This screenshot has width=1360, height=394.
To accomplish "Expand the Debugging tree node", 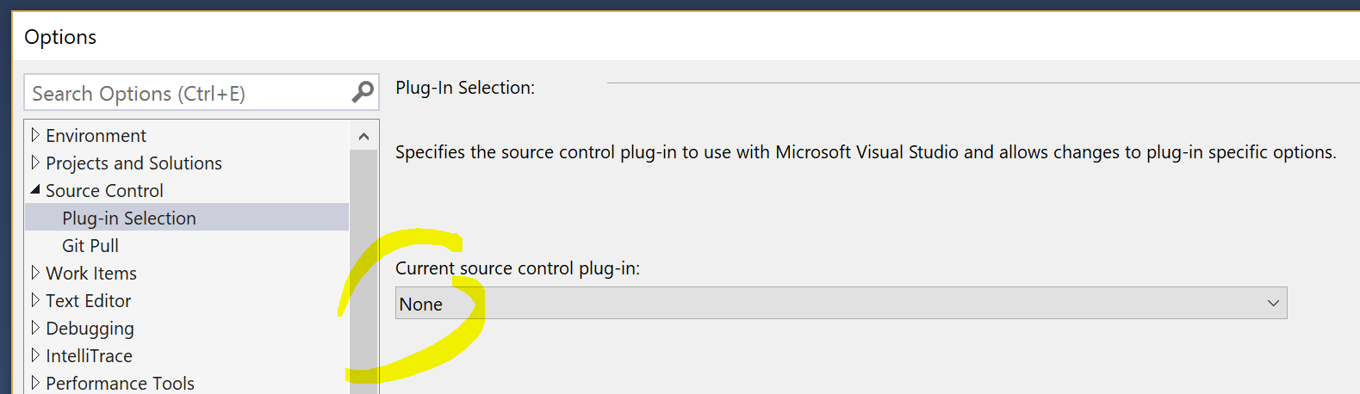I will pyautogui.click(x=35, y=328).
